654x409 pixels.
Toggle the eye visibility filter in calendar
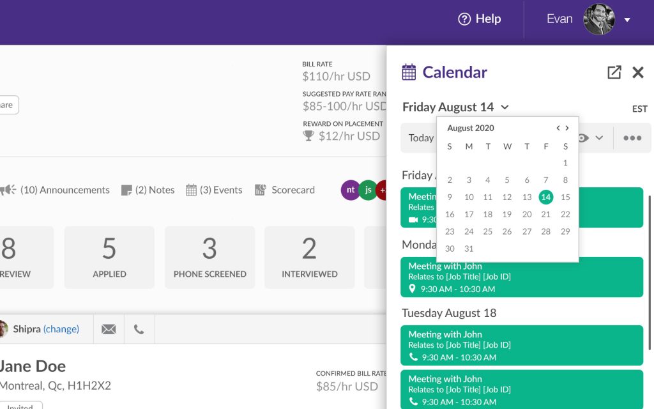click(x=583, y=138)
